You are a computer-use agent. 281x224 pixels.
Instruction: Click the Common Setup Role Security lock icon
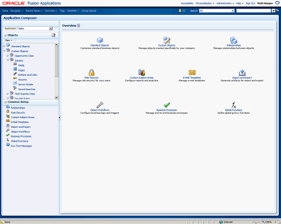click(8, 111)
